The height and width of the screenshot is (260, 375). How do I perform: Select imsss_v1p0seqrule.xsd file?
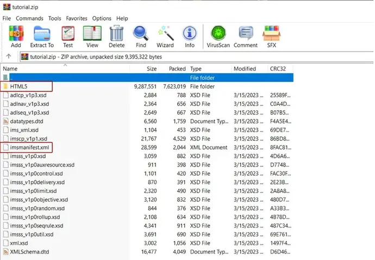point(36,226)
